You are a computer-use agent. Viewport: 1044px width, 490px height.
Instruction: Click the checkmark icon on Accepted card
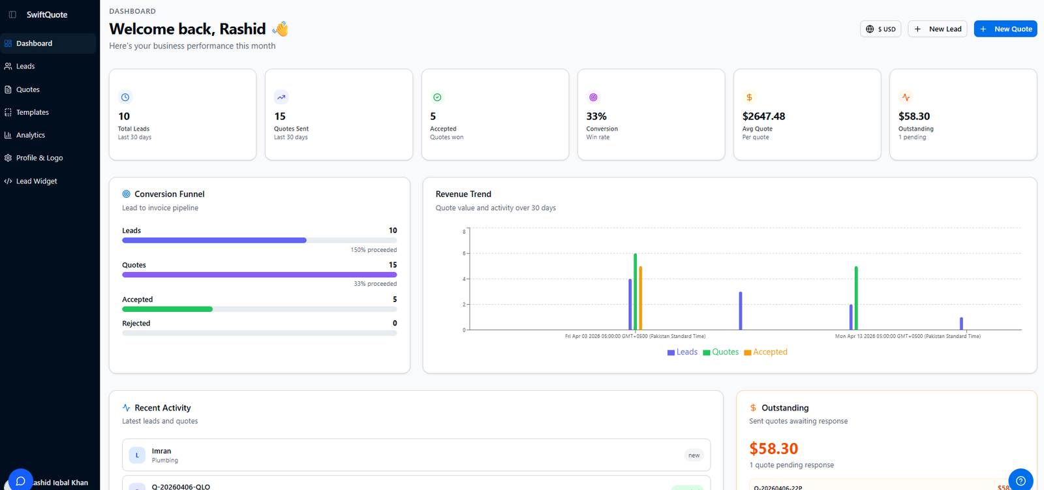(437, 97)
